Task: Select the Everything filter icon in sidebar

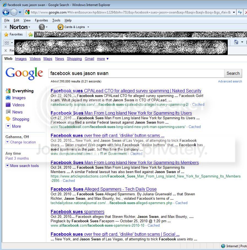Action: (8, 91)
